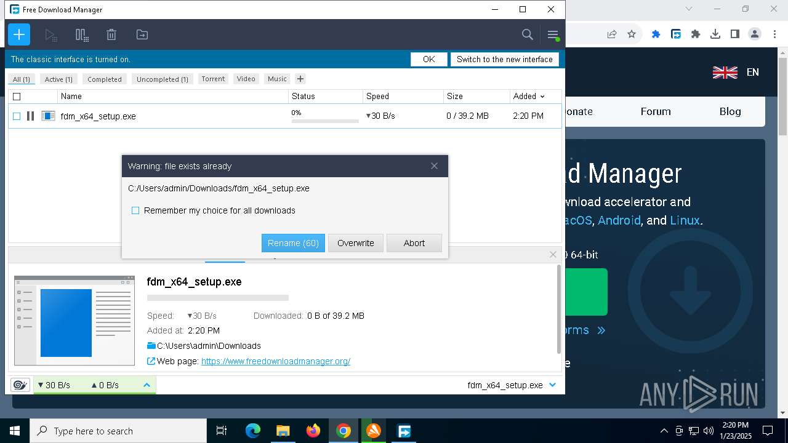Open search in Free Download Manager

point(528,34)
